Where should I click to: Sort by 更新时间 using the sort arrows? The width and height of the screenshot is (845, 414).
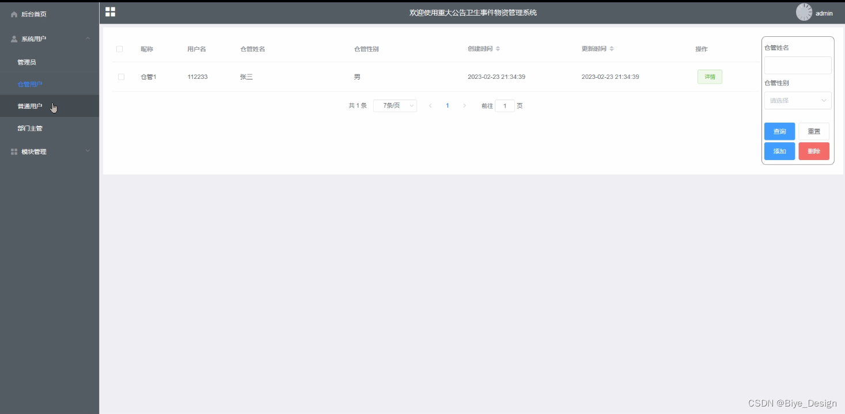click(612, 49)
